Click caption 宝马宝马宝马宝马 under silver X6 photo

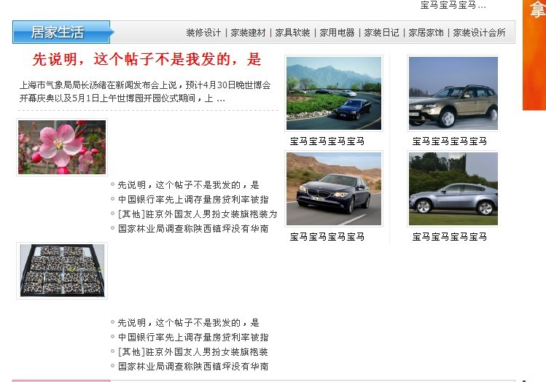click(450, 237)
